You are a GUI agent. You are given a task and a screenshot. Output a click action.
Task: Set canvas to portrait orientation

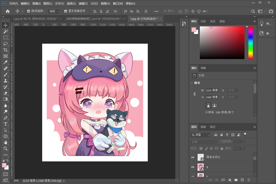point(208,106)
